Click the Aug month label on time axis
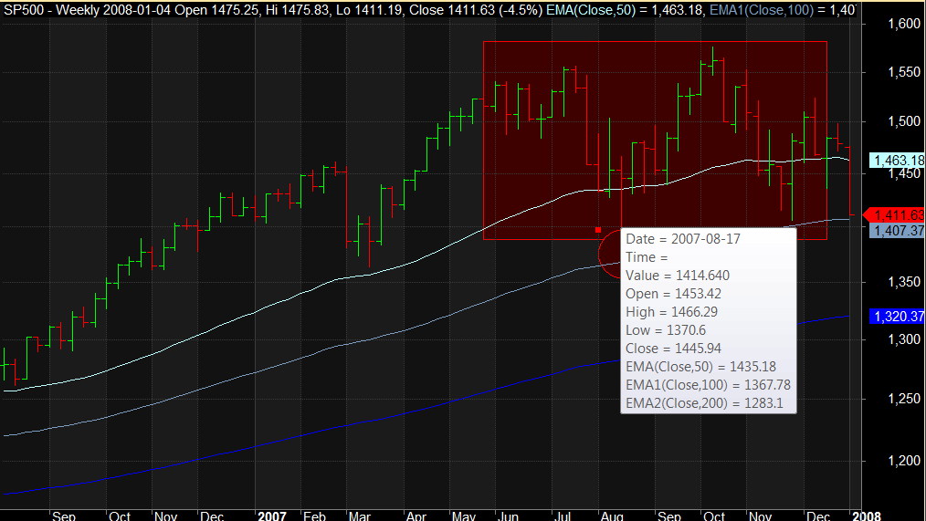The image size is (926, 521). tap(612, 516)
